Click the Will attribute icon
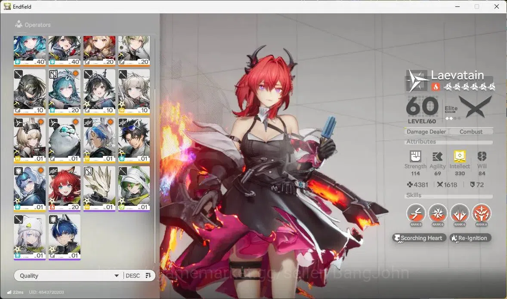 tap(482, 157)
